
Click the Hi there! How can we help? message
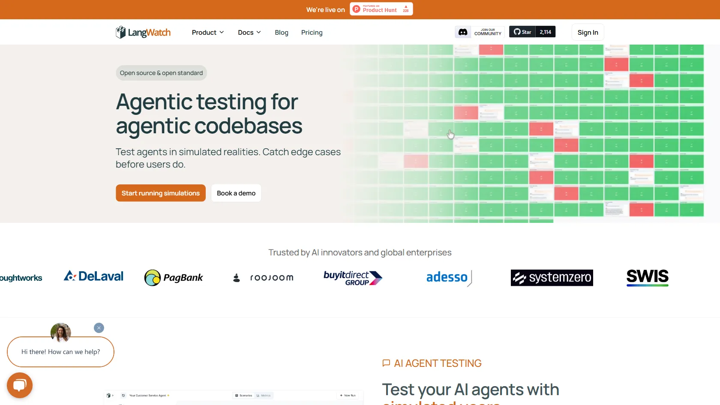coord(60,352)
